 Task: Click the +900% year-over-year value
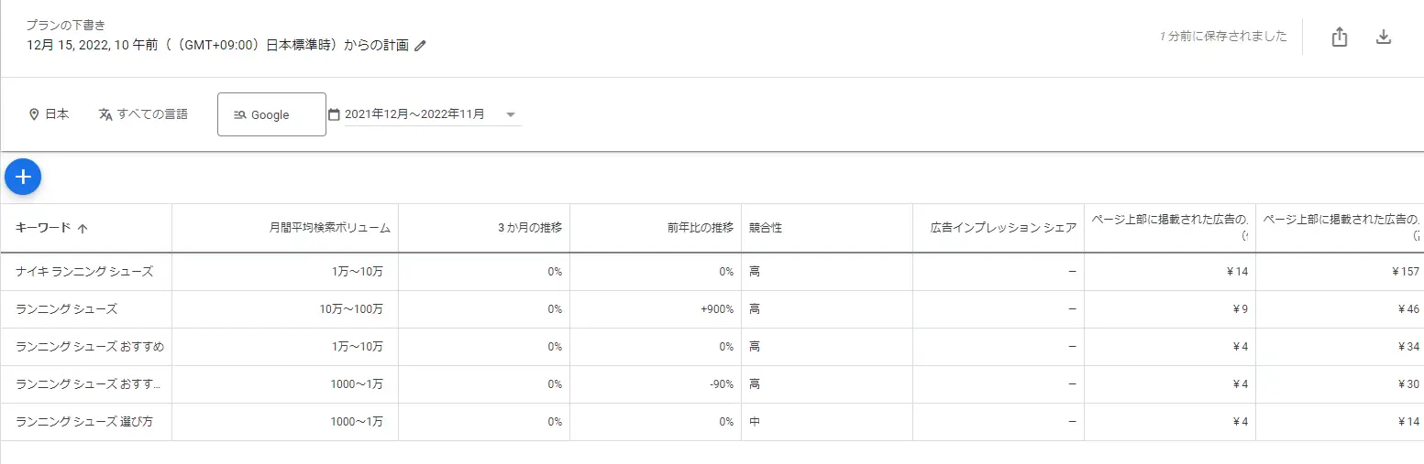click(717, 309)
